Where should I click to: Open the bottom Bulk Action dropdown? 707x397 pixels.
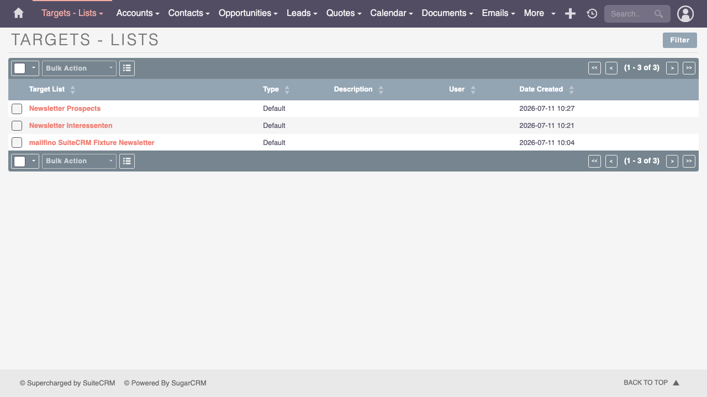(79, 161)
